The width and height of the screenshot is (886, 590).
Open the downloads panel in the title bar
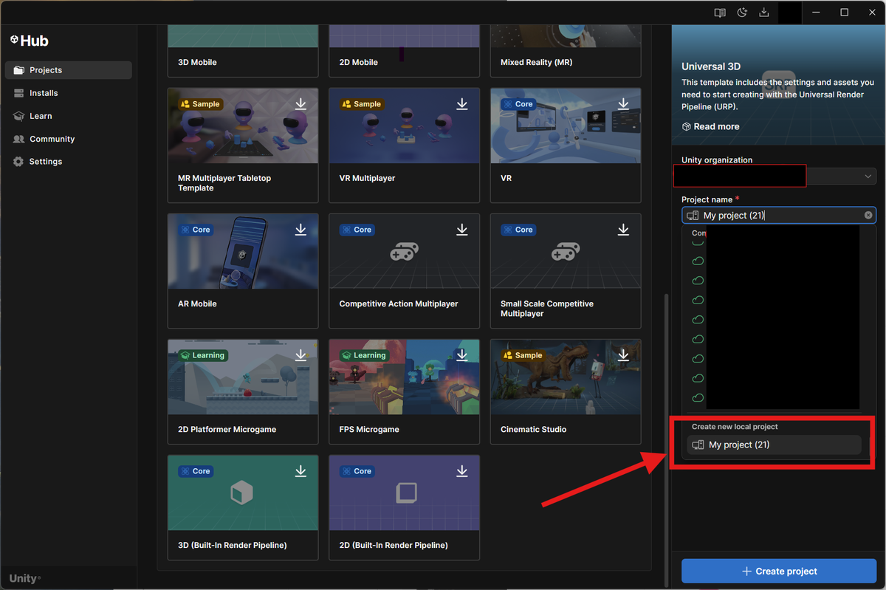pyautogui.click(x=763, y=13)
